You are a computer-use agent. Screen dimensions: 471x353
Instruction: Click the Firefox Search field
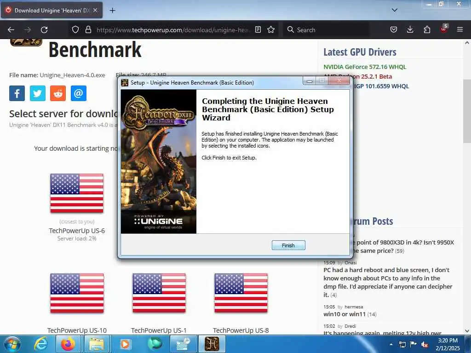(x=326, y=30)
